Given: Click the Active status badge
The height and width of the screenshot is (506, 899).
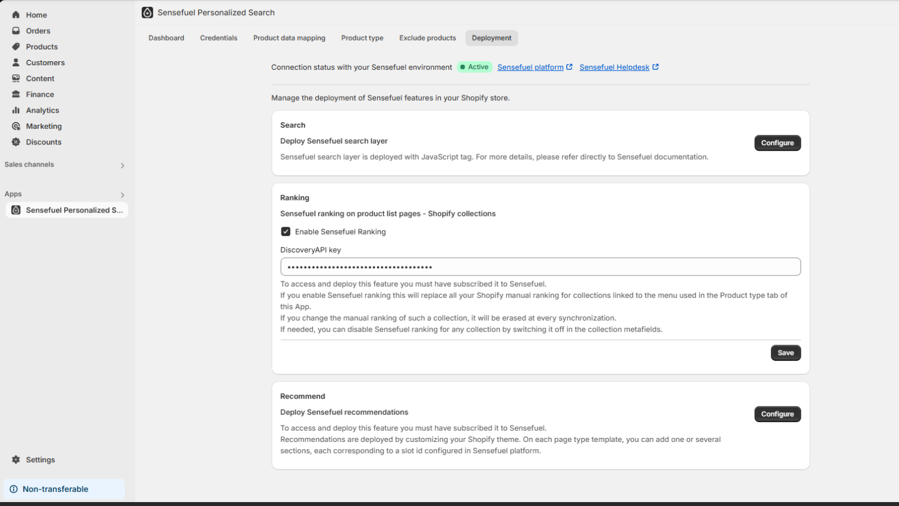Looking at the screenshot, I should coord(474,67).
